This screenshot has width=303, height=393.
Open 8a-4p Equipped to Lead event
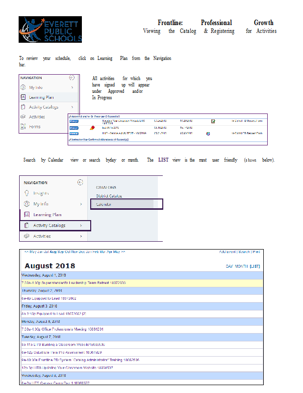49,299
